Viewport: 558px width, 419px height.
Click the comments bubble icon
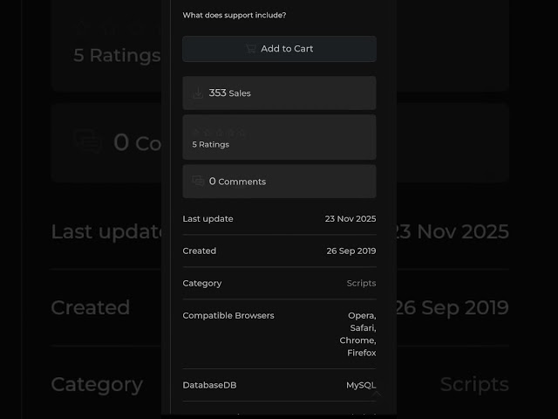point(198,181)
